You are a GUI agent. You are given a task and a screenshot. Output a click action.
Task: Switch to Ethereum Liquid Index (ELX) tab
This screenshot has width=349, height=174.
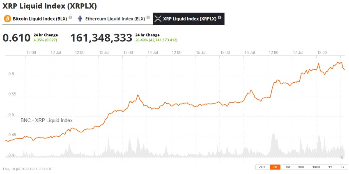point(115,19)
